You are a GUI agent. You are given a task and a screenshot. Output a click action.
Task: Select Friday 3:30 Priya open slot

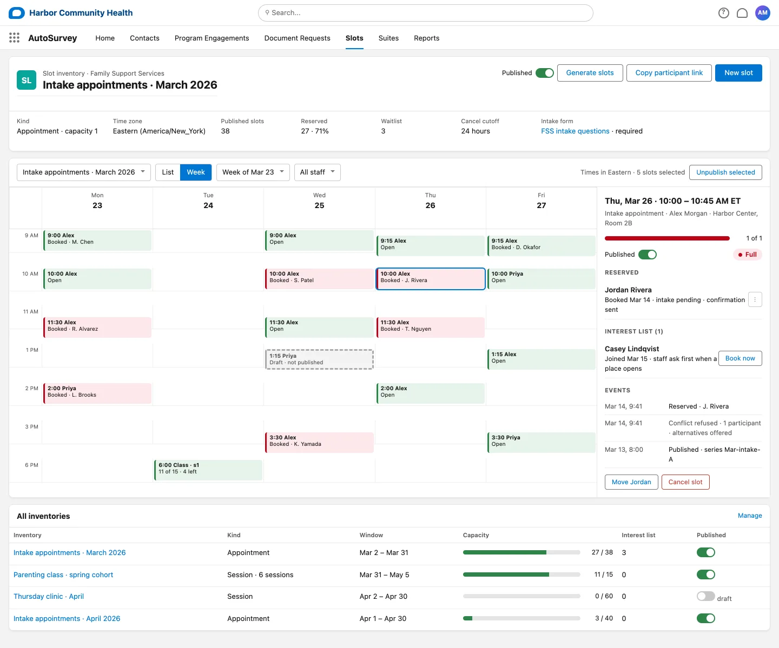click(542, 443)
